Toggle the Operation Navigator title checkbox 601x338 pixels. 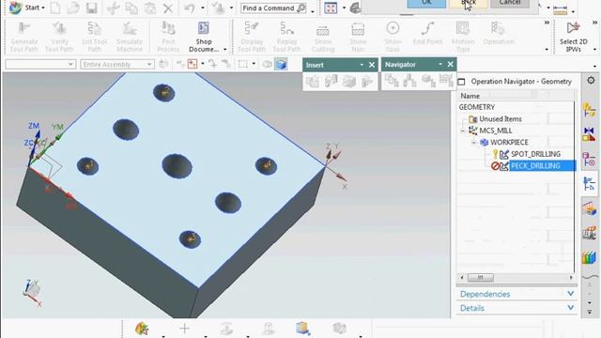click(x=462, y=82)
